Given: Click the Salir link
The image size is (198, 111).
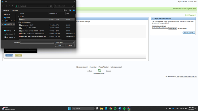Looking at the screenshot, I should (195, 2).
